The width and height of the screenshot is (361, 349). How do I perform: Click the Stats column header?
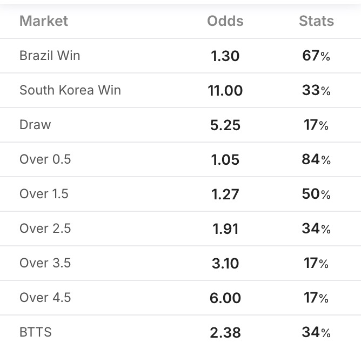pos(316,21)
